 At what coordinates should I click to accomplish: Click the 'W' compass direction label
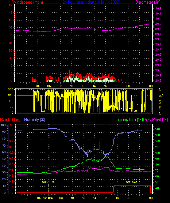pos(161,96)
